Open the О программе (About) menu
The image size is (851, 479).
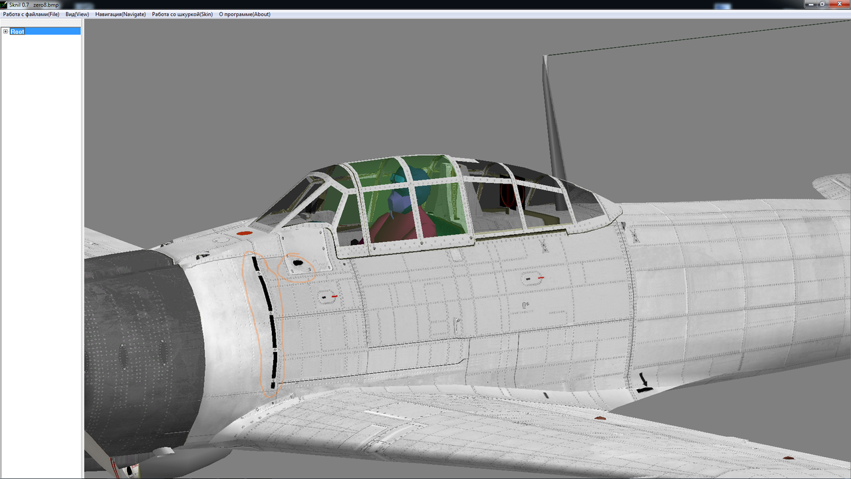coord(245,14)
